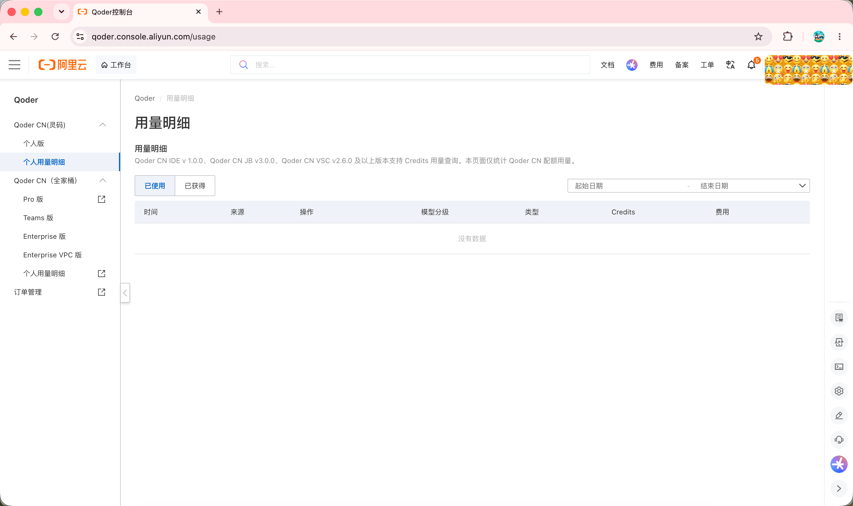The image size is (853, 506).
Task: Click the 结束日期 end date field
Action: (747, 186)
